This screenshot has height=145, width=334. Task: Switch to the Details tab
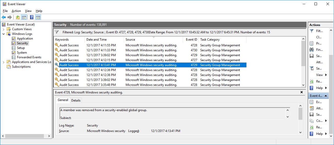click(x=76, y=100)
